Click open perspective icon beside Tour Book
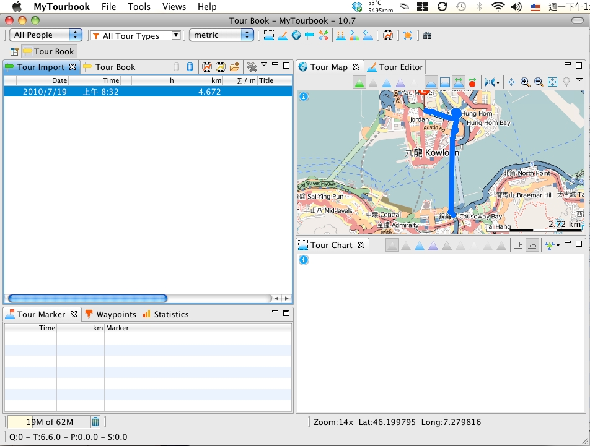Screen dimensions: 590x446 (14, 51)
